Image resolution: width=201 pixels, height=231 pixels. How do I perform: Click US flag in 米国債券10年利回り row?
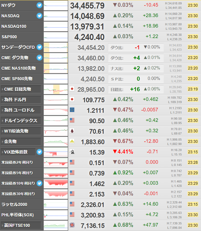[x=72, y=183]
